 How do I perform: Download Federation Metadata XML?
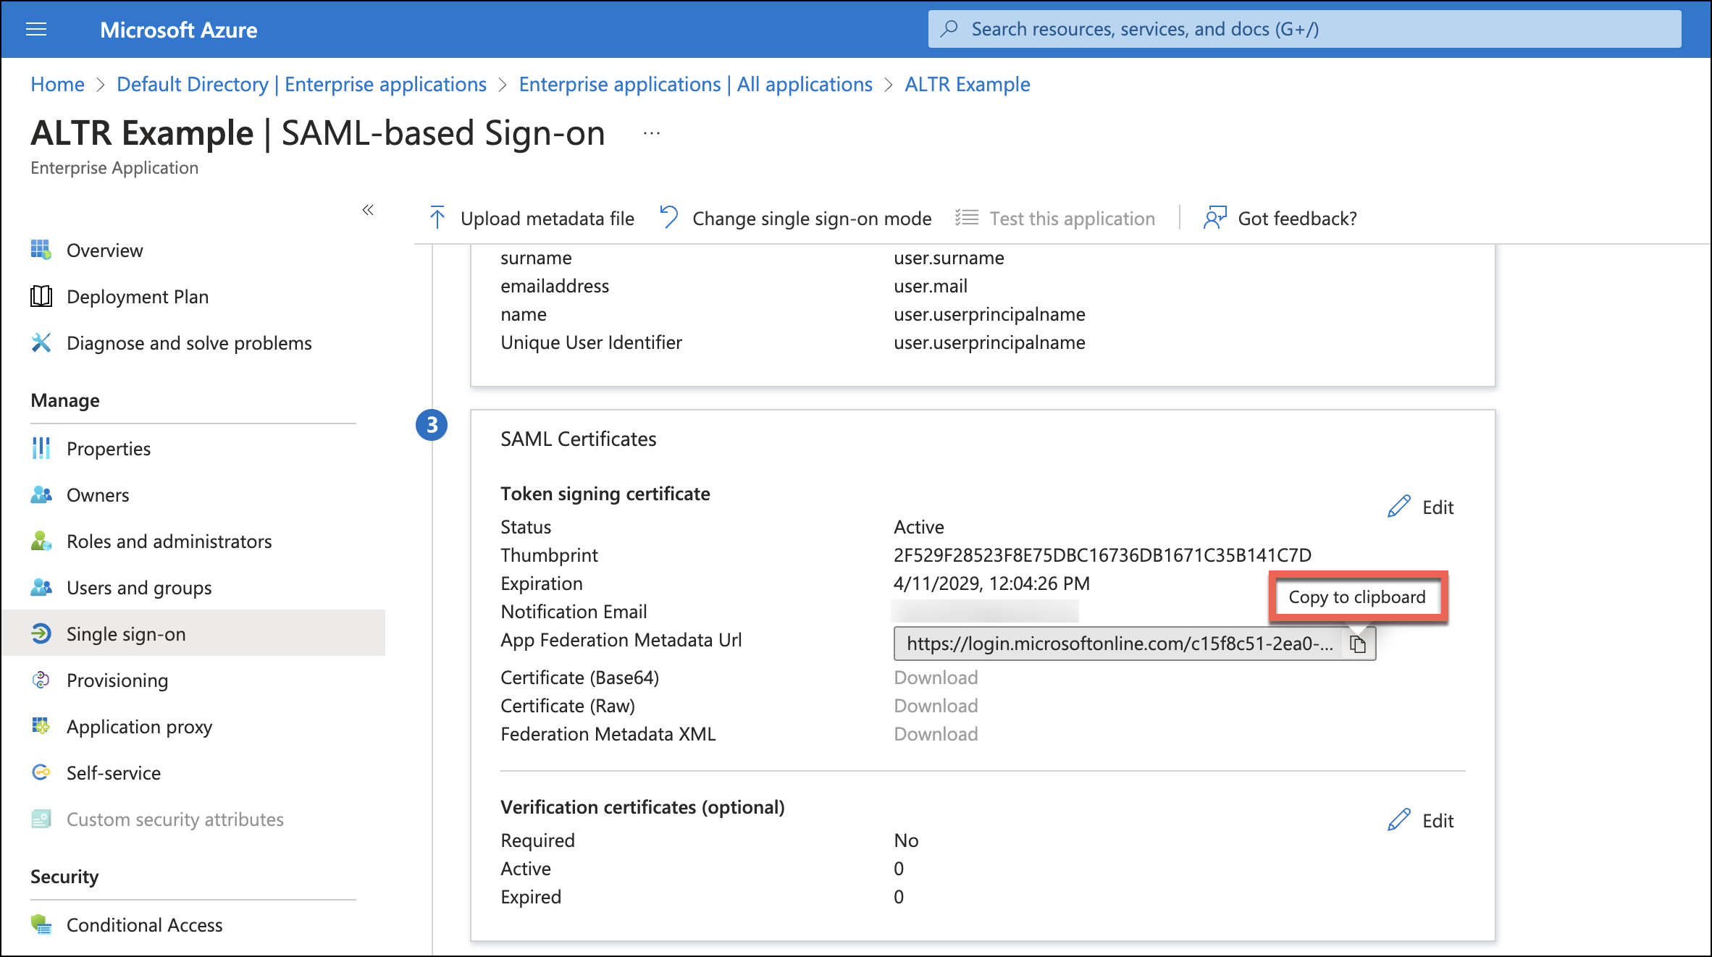point(936,734)
